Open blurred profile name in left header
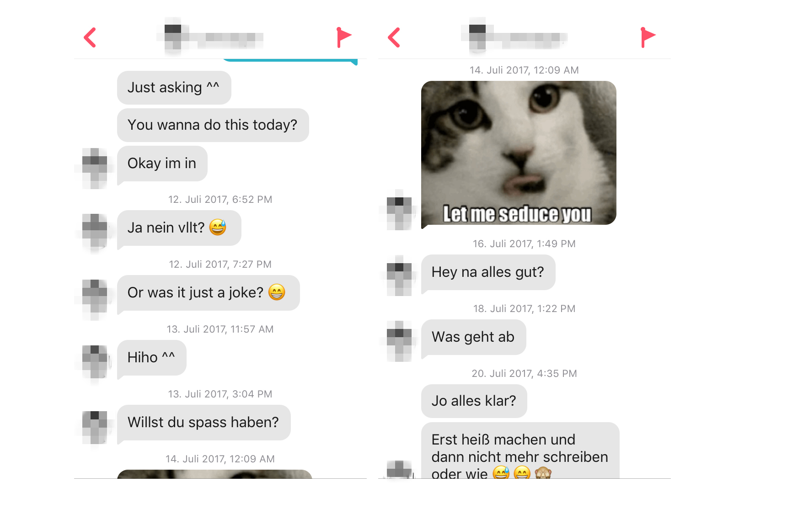The image size is (798, 519). (210, 37)
